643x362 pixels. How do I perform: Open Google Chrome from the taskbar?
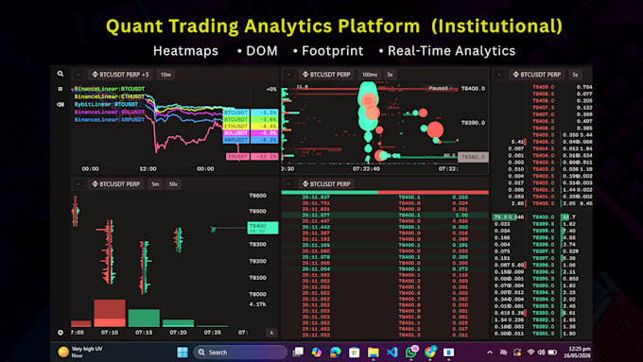(x=430, y=352)
